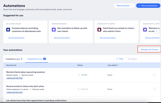Click the Created by you count badge
Viewport: 161px width, 103px height.
point(21,59)
